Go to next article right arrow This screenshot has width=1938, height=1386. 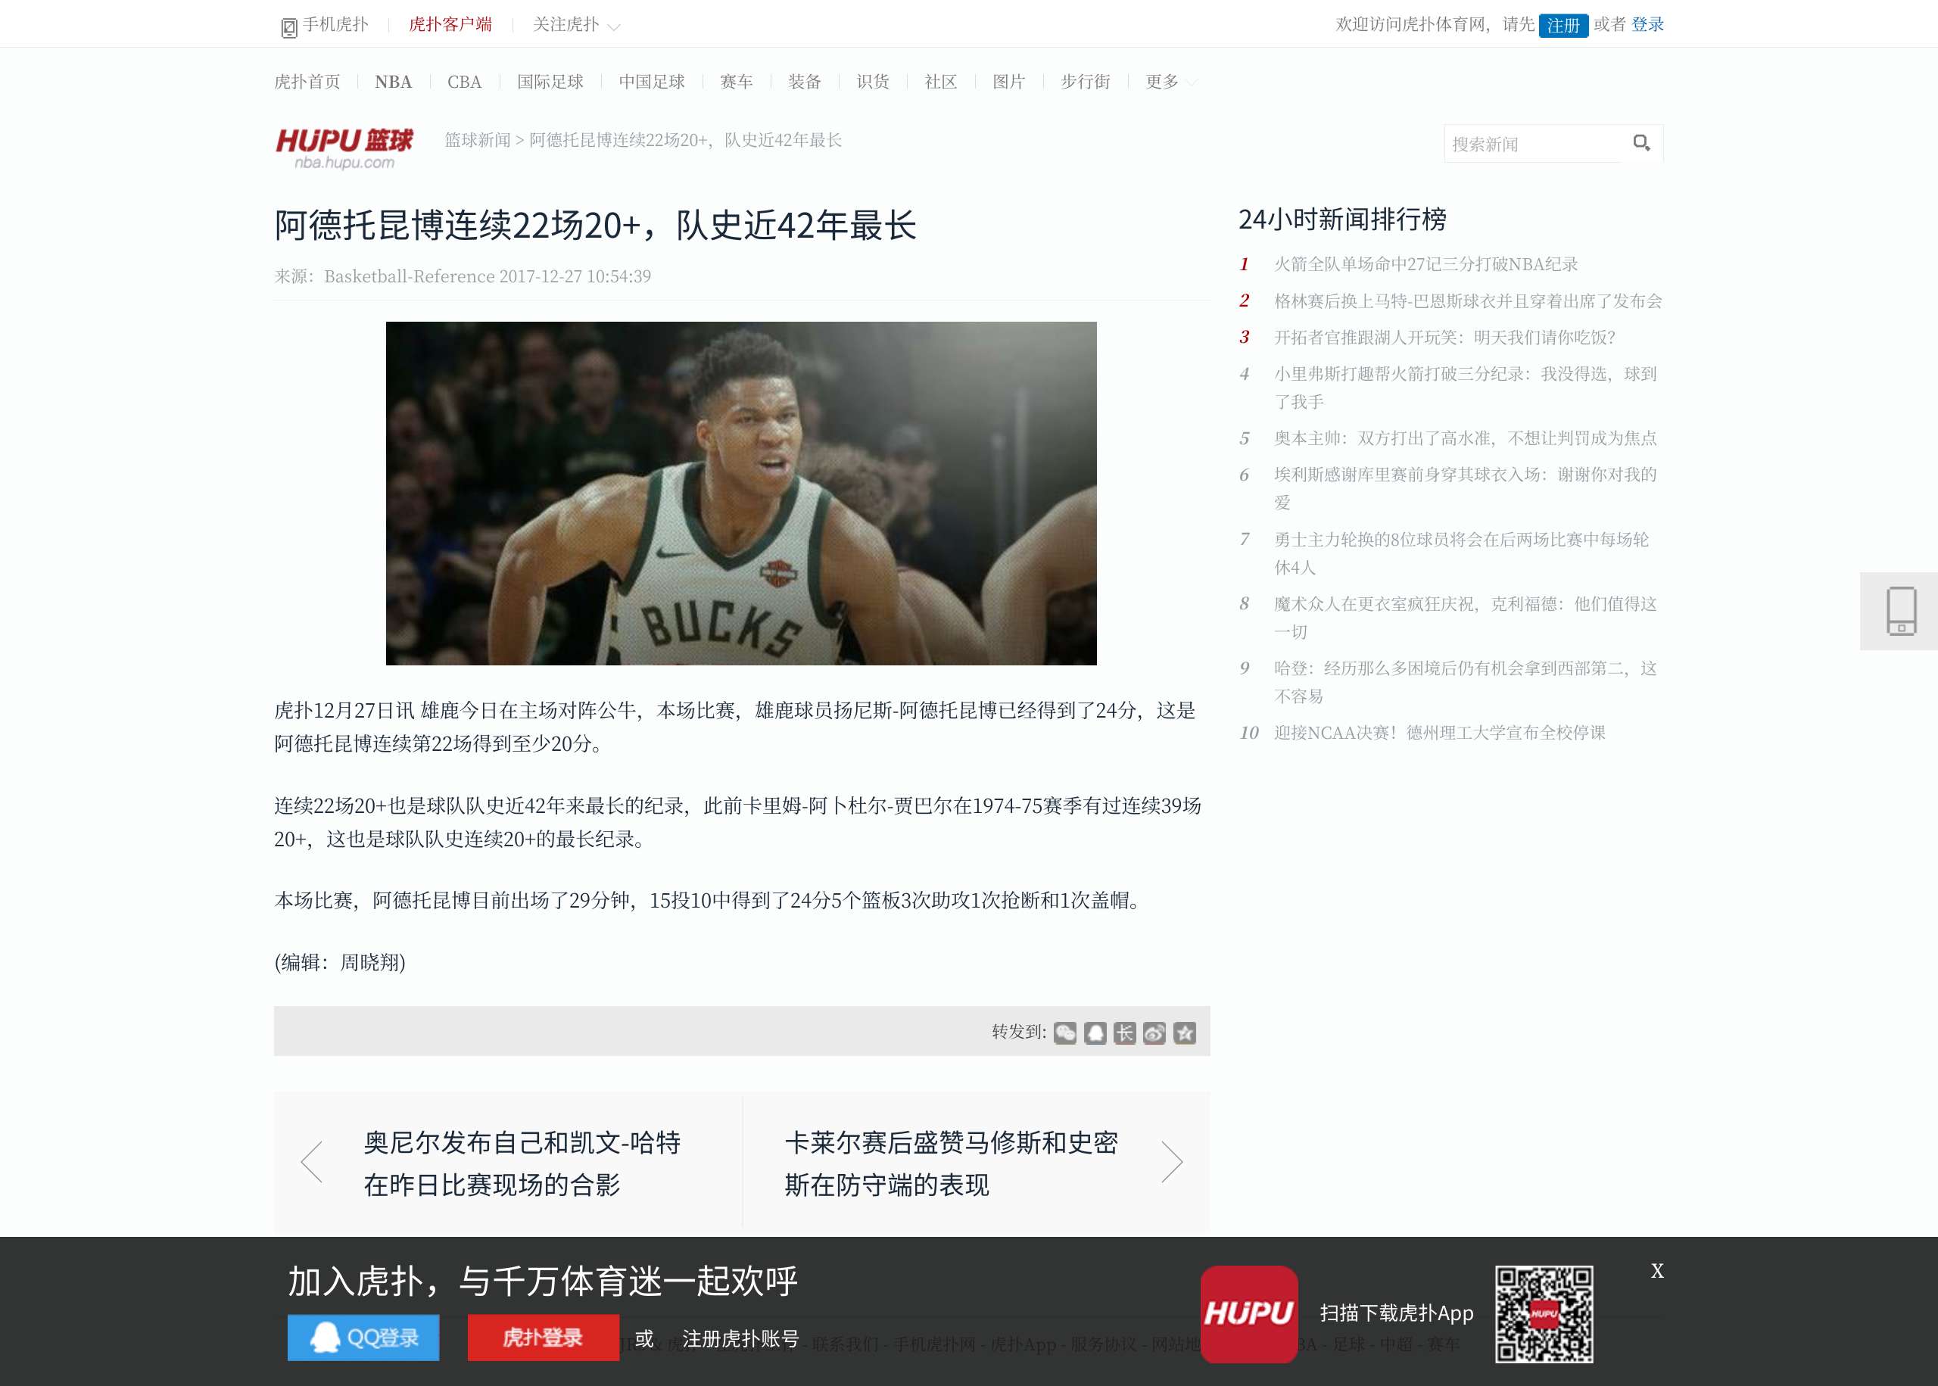(x=1172, y=1161)
